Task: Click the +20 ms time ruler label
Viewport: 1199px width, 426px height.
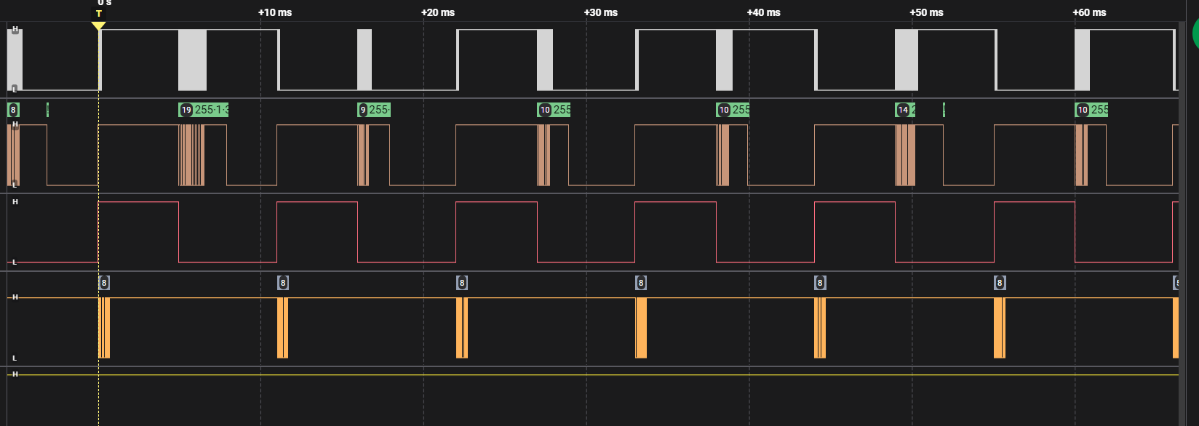Action: 438,12
